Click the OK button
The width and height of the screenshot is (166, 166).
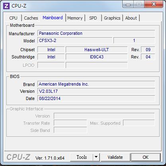coord(146,157)
